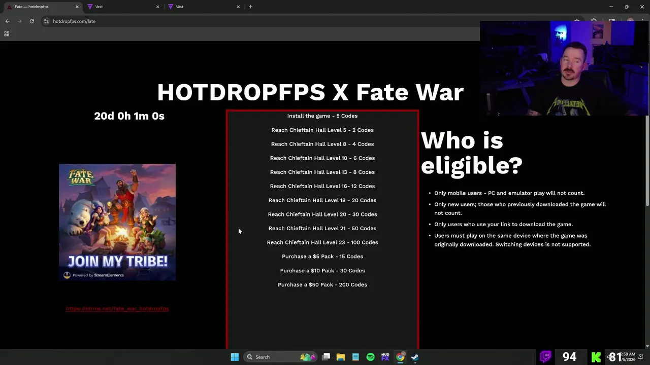Open HUD FX app from taskbar

(385, 357)
